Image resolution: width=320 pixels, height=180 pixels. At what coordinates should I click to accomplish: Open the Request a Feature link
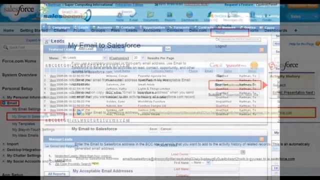238,4
